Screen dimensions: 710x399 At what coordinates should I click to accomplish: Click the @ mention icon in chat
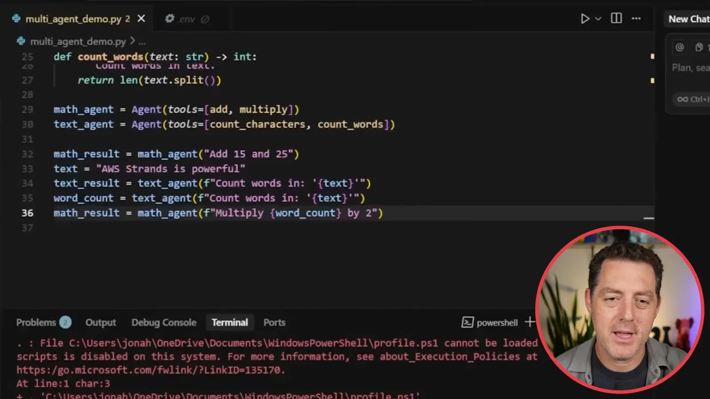pyautogui.click(x=679, y=47)
